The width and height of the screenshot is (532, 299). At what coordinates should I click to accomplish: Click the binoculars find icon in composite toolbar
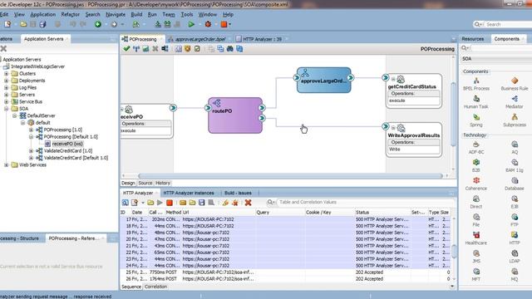click(x=229, y=49)
